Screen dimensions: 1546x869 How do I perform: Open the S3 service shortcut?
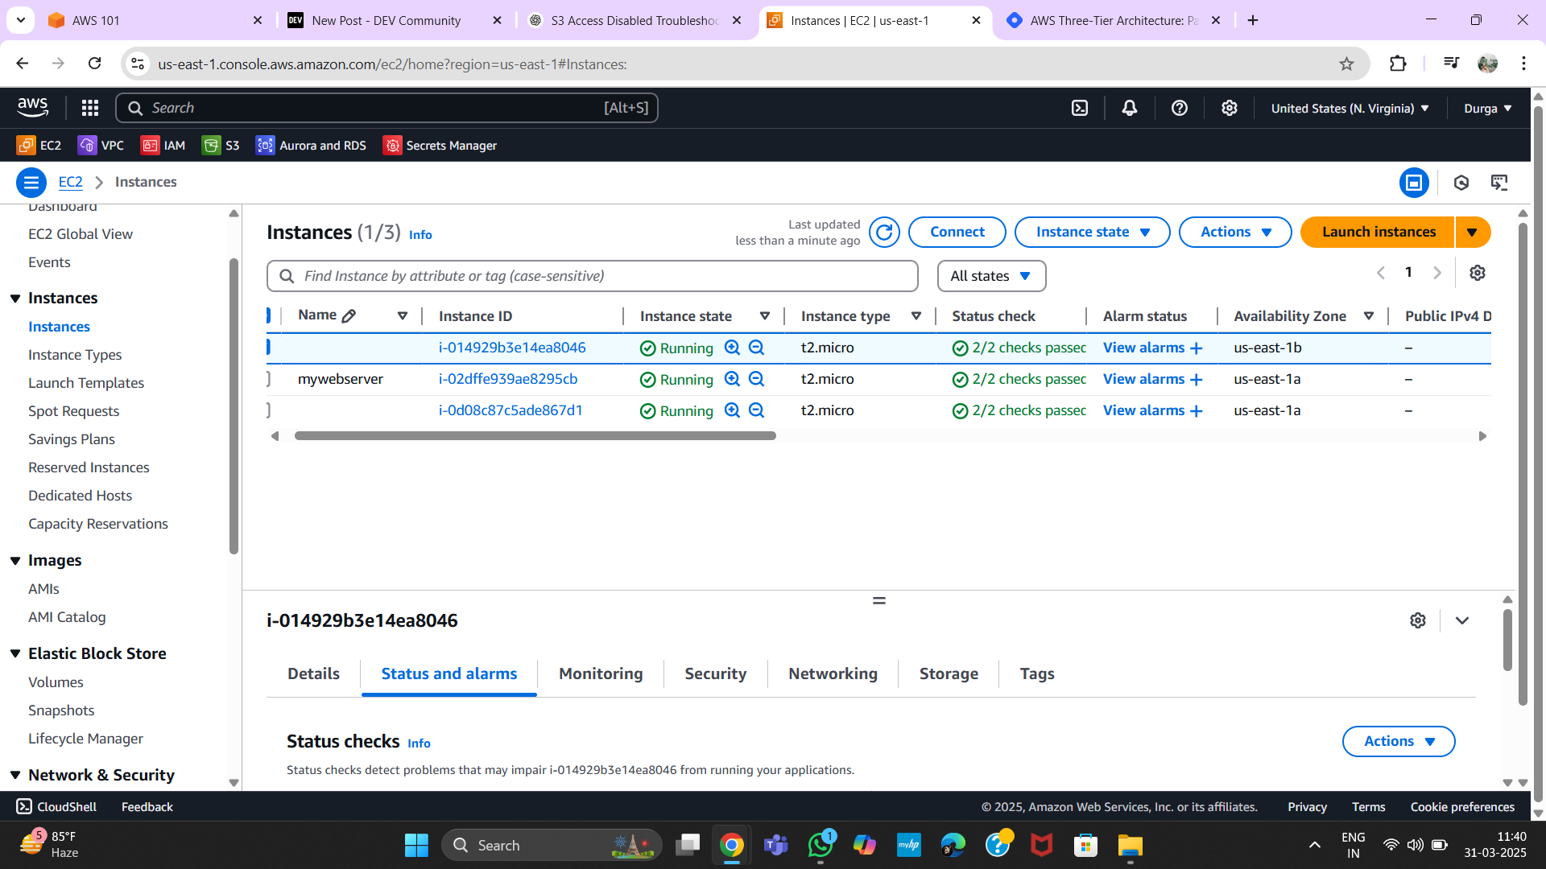[221, 146]
